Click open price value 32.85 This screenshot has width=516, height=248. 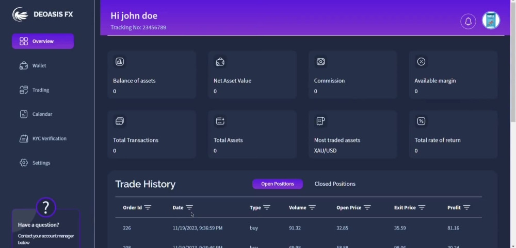pyautogui.click(x=342, y=228)
